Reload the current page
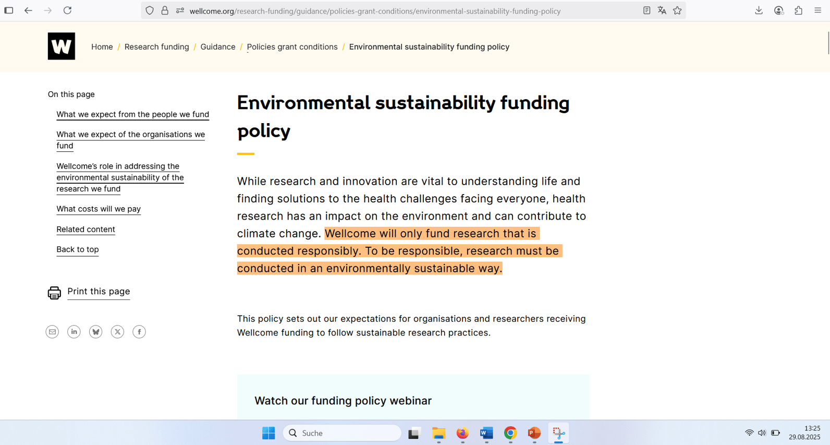Image resolution: width=830 pixels, height=445 pixels. pyautogui.click(x=67, y=10)
